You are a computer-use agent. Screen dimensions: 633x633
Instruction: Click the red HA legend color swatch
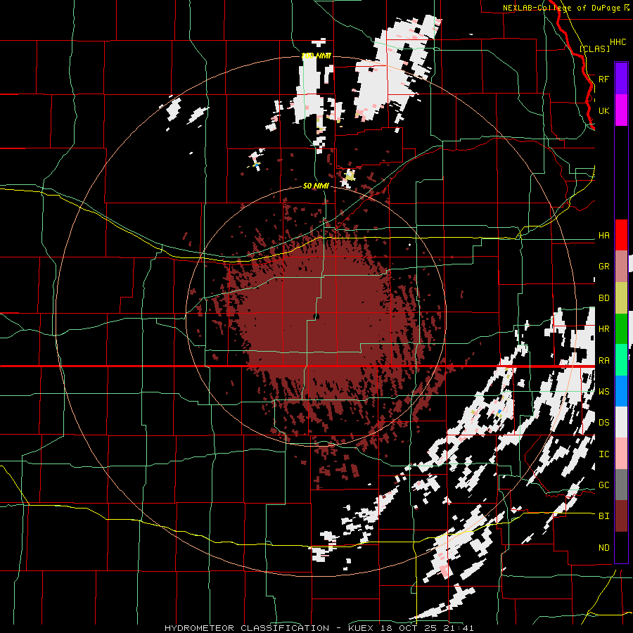[x=621, y=235]
